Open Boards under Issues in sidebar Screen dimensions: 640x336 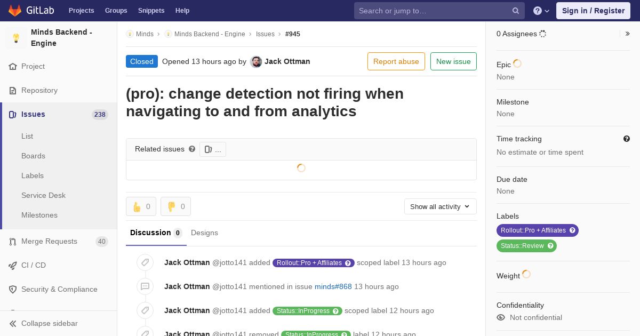[33, 156]
